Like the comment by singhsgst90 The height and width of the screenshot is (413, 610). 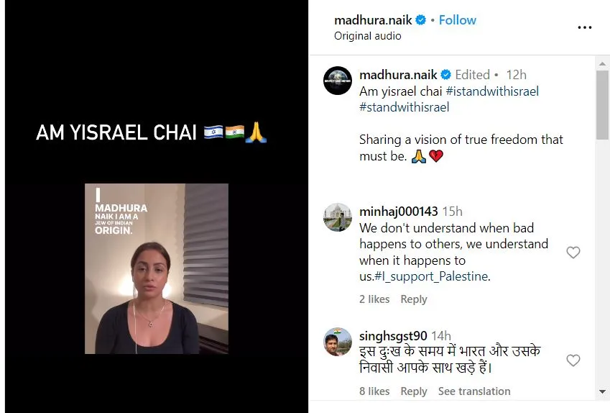pyautogui.click(x=573, y=360)
